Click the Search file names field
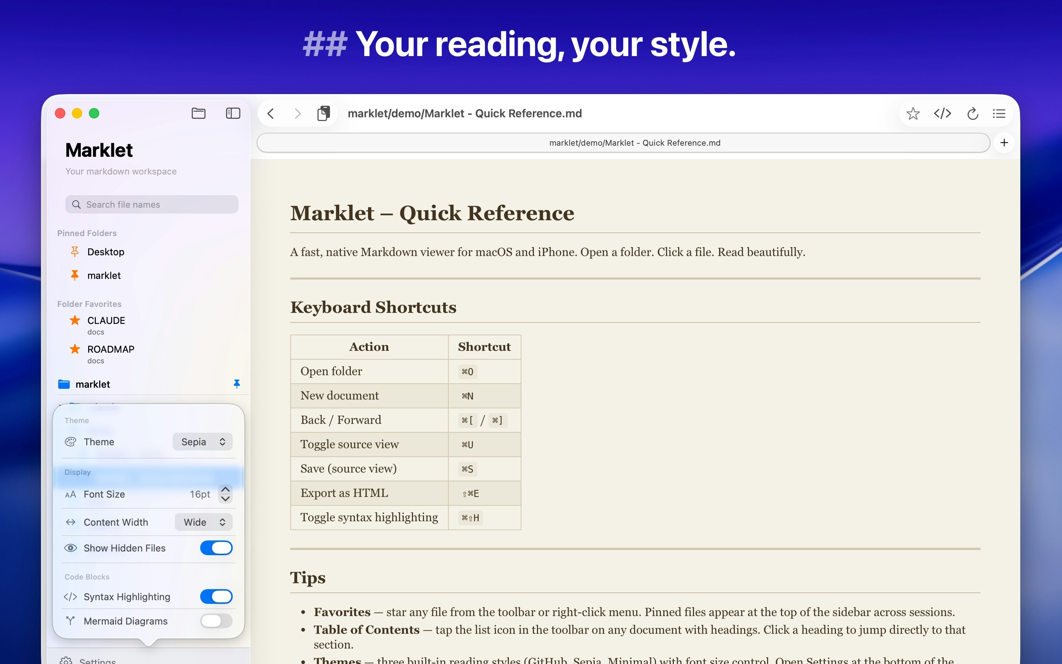Image resolution: width=1062 pixels, height=664 pixels. point(152,205)
